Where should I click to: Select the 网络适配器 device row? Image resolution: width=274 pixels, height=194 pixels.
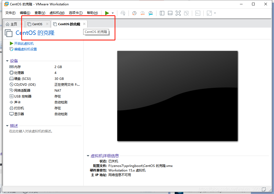tap(45, 90)
